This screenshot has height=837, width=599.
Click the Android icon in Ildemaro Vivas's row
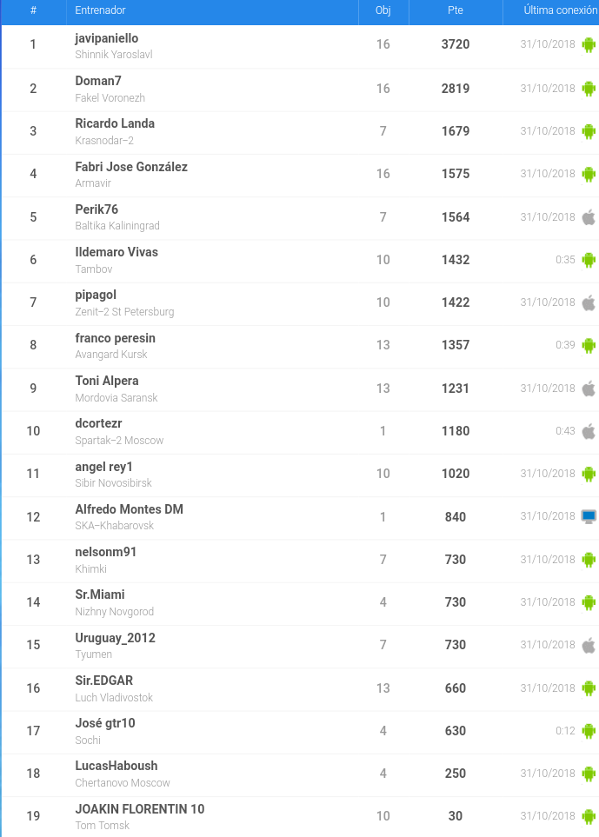click(x=589, y=260)
